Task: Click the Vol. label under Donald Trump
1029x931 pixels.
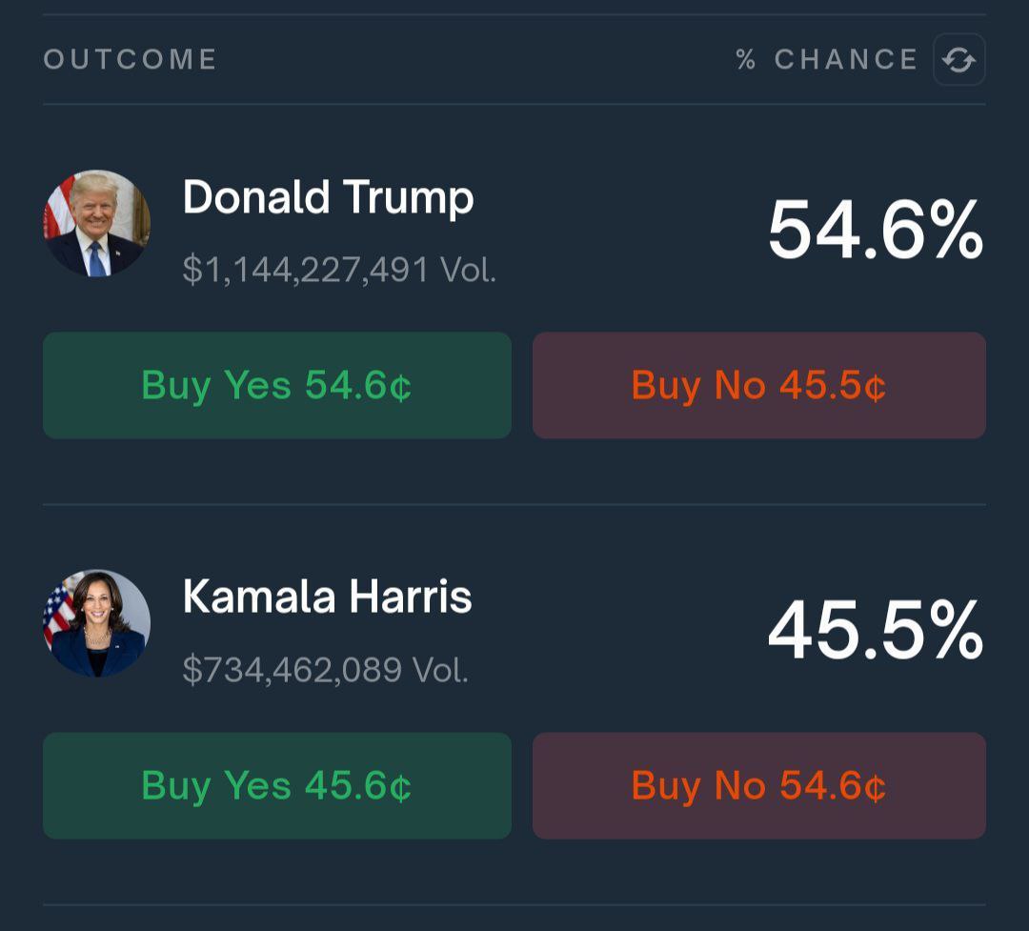Action: pyautogui.click(x=468, y=271)
